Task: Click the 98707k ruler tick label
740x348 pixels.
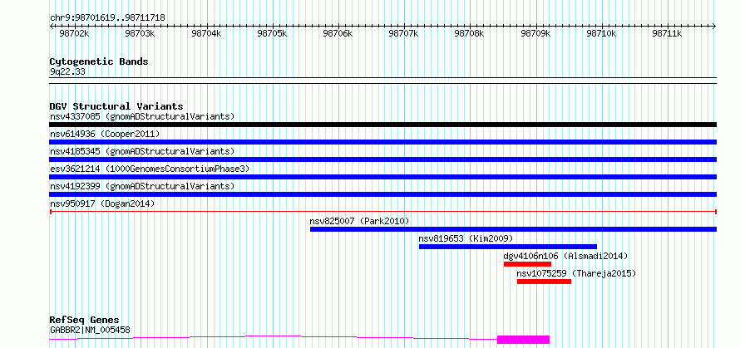Action: 404,34
